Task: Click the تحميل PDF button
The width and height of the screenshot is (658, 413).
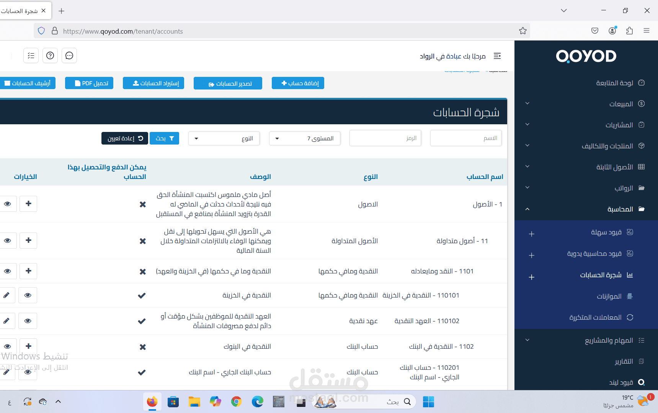Action: coord(89,83)
